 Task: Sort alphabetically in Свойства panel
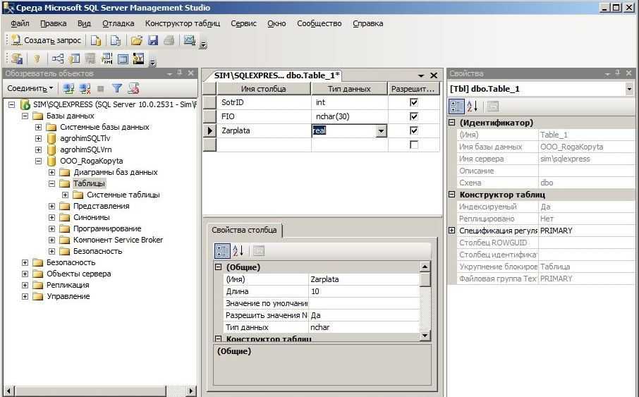(x=473, y=106)
